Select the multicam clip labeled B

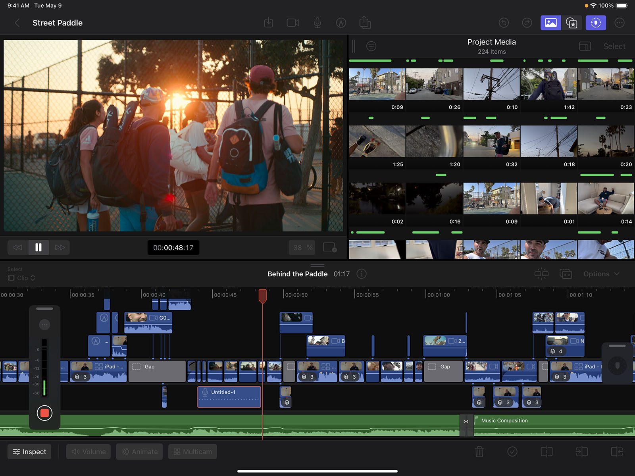tap(326, 346)
